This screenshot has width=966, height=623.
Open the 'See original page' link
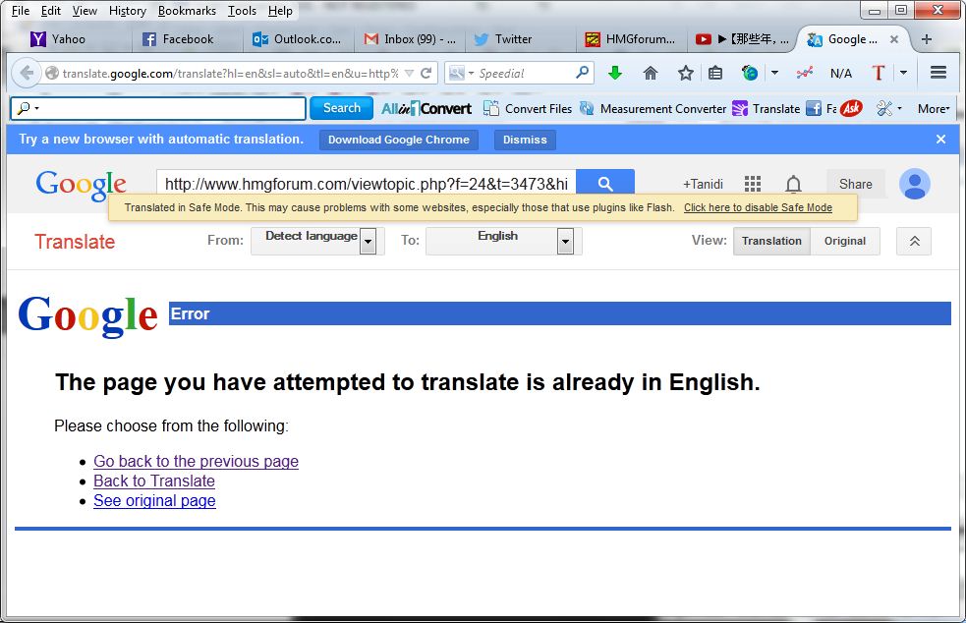[154, 500]
